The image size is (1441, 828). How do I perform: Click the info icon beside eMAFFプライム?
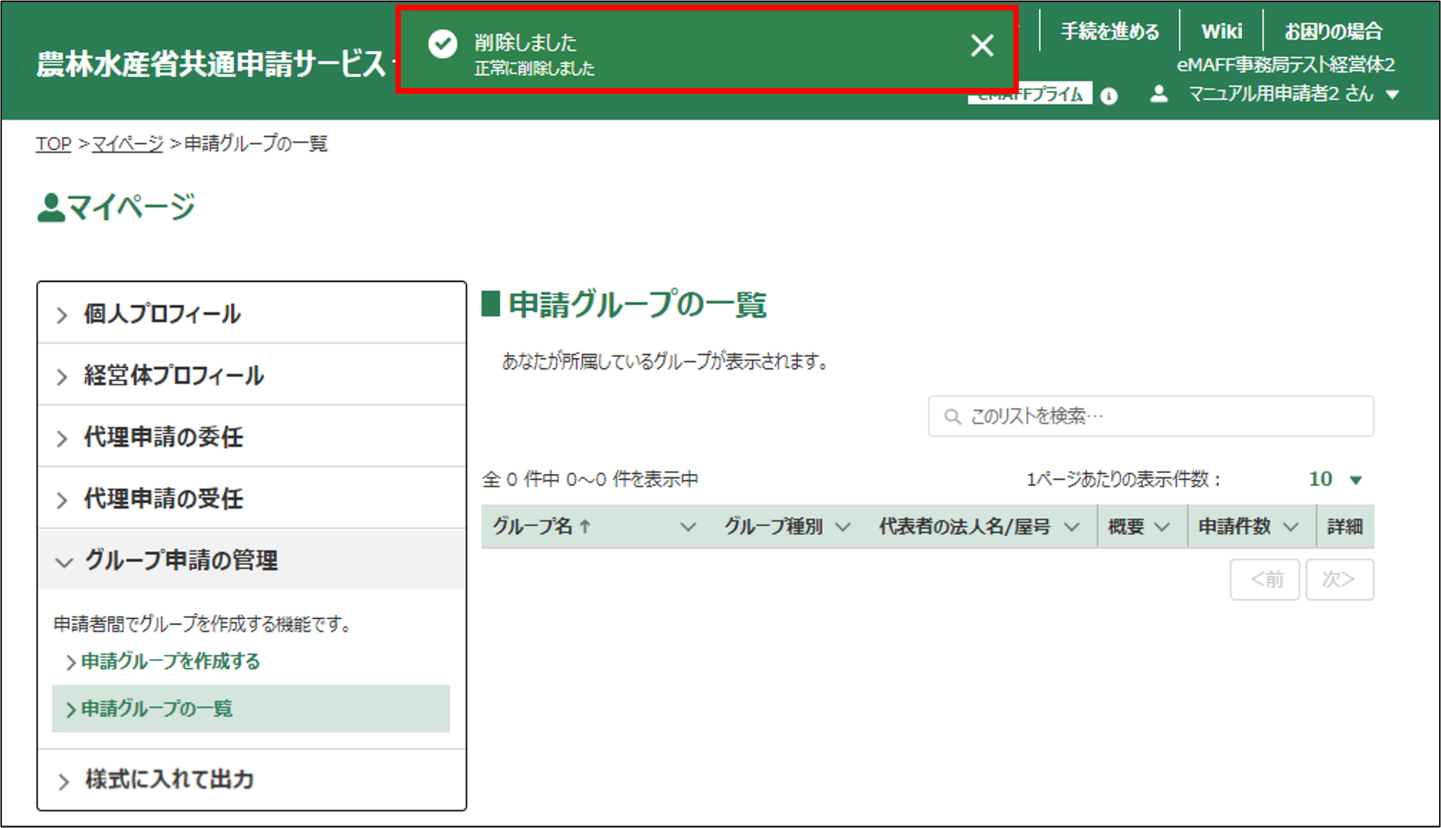(1108, 96)
